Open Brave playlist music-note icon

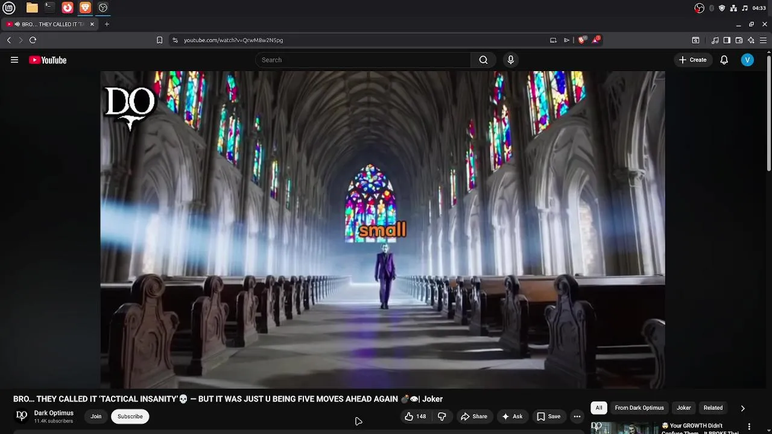tap(715, 40)
